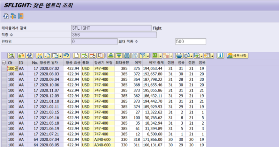Click the No. column header
The width and height of the screenshot is (279, 147).
(33, 63)
